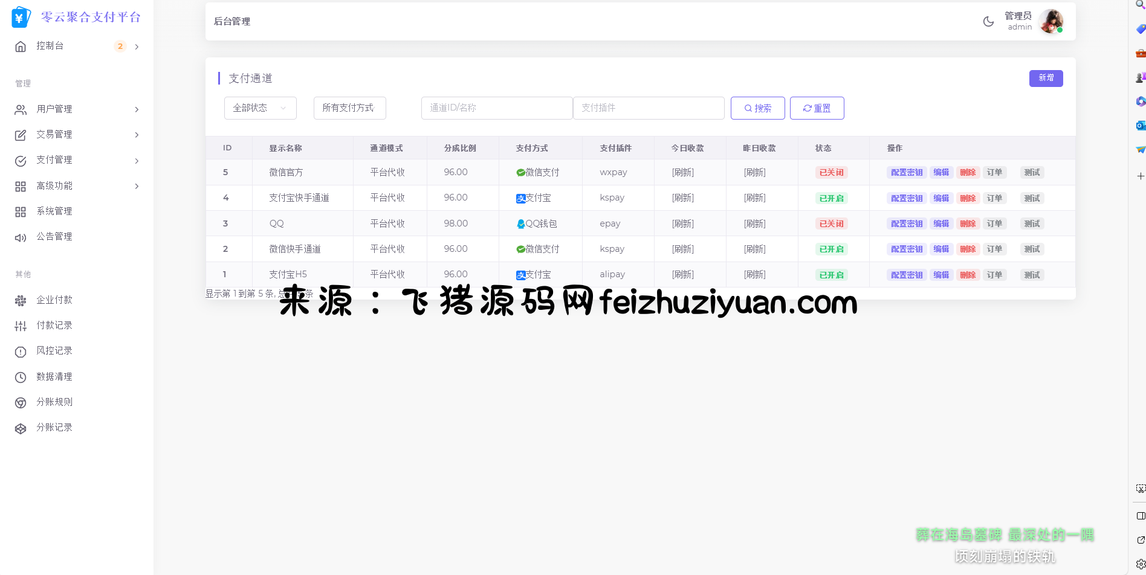Screen dimensions: 1146x575
Task: Open 付款记录 in the sidebar
Action: pyautogui.click(x=54, y=326)
